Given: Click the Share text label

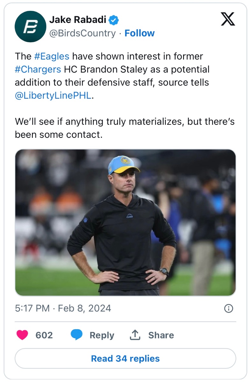Looking at the screenshot, I should (161, 335).
